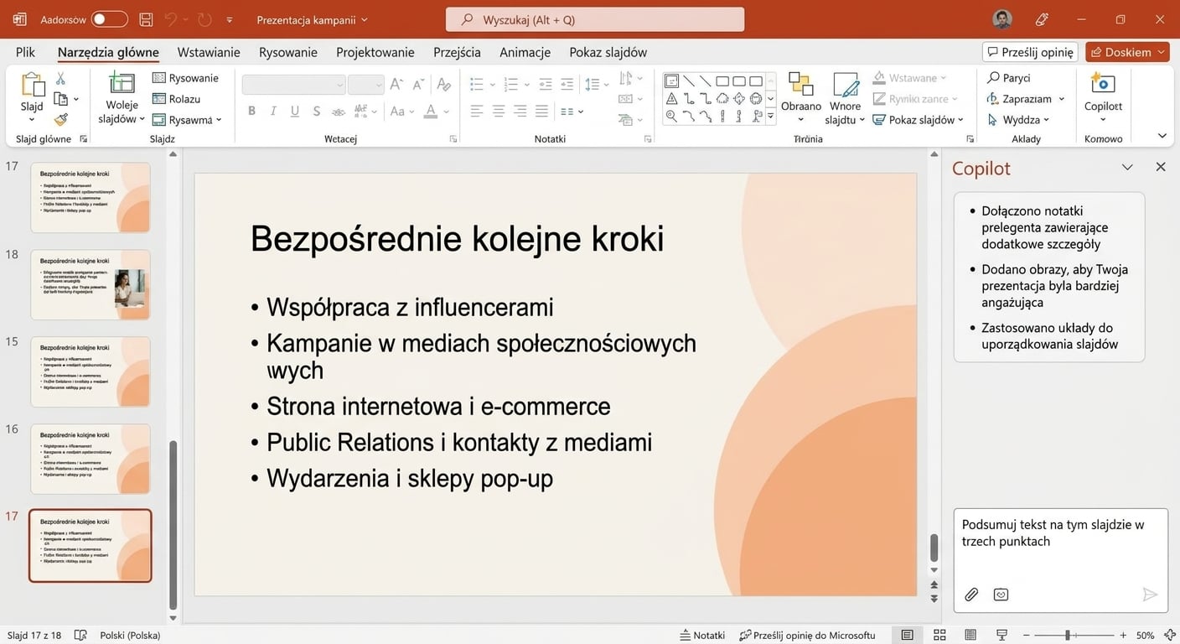The image size is (1180, 644).
Task: Click the Prześlij opinię button
Action: click(x=1030, y=52)
